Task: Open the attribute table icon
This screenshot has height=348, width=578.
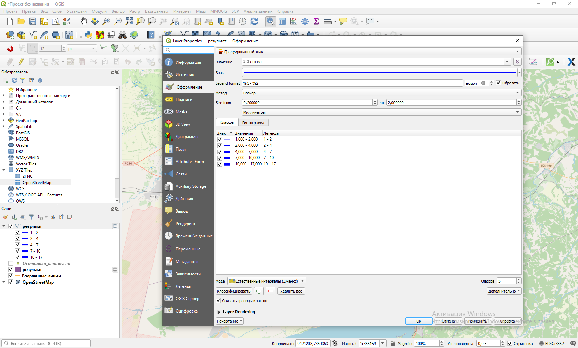Action: 282,21
